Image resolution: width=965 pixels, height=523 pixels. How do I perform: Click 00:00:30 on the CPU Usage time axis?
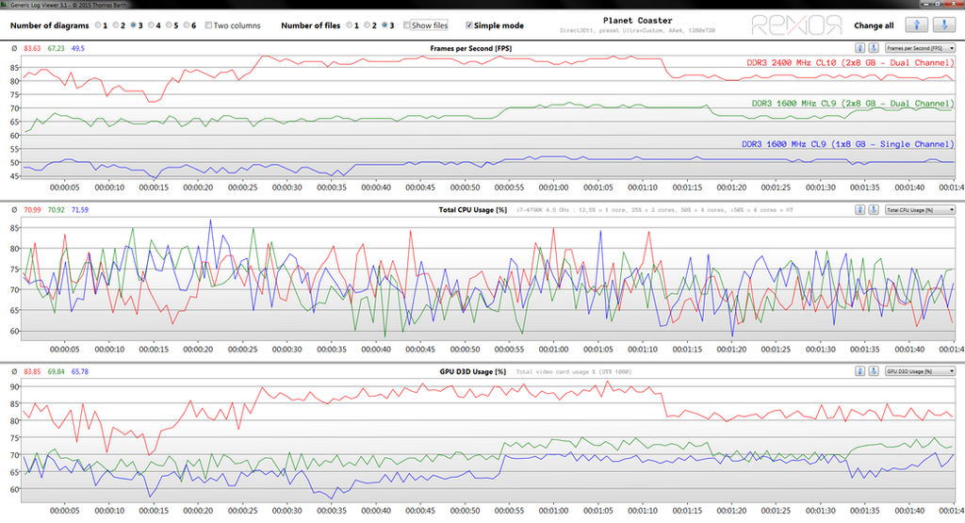click(286, 349)
